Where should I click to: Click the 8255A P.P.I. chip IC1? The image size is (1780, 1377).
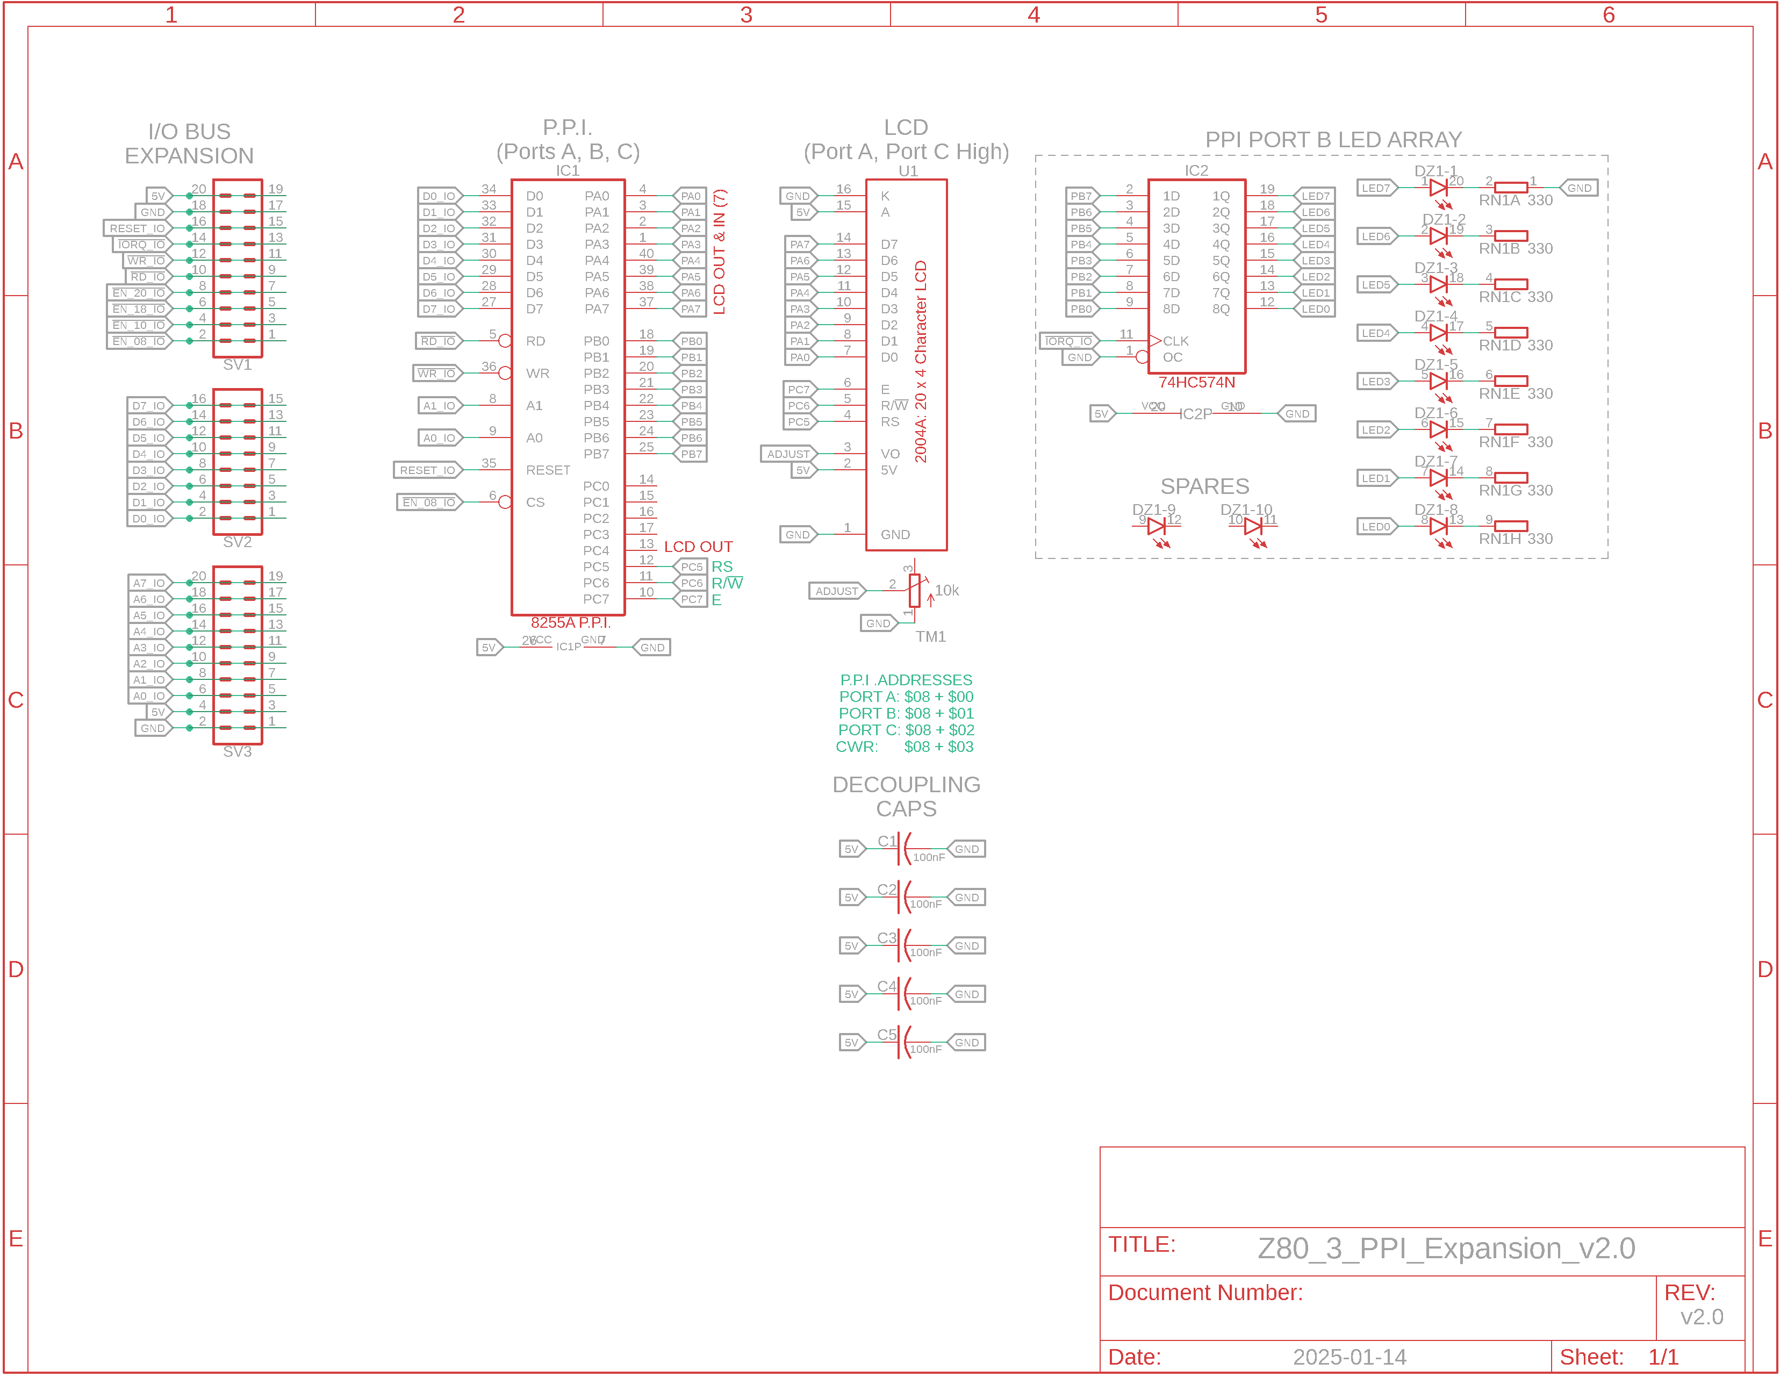click(x=567, y=397)
